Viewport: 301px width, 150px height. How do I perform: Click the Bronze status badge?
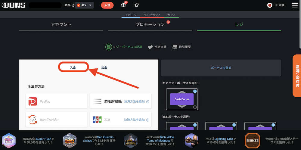coord(253,140)
